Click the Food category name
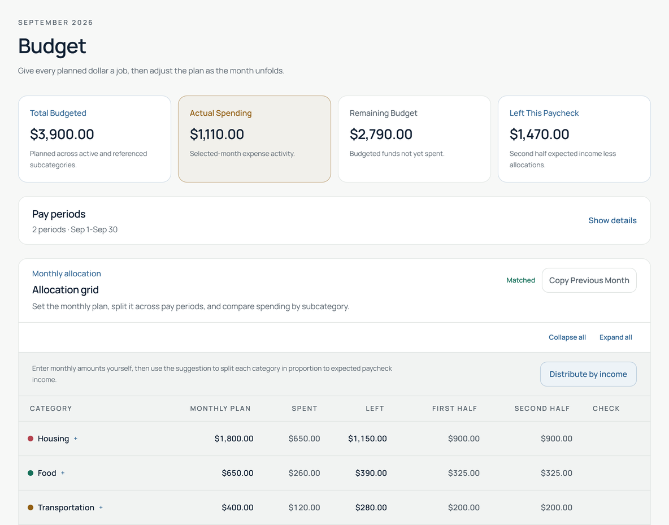Image resolution: width=669 pixels, height=525 pixels. (x=47, y=473)
